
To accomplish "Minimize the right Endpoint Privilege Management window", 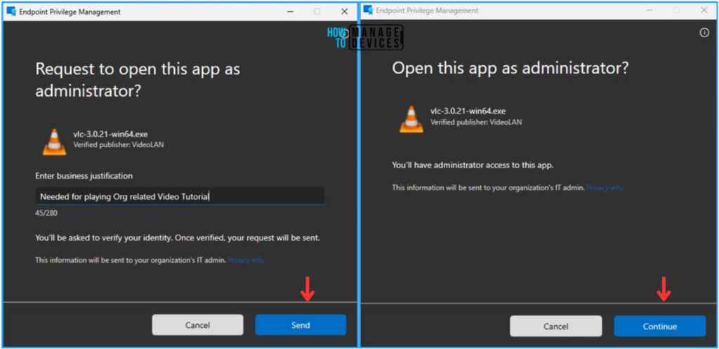I will coord(649,10).
